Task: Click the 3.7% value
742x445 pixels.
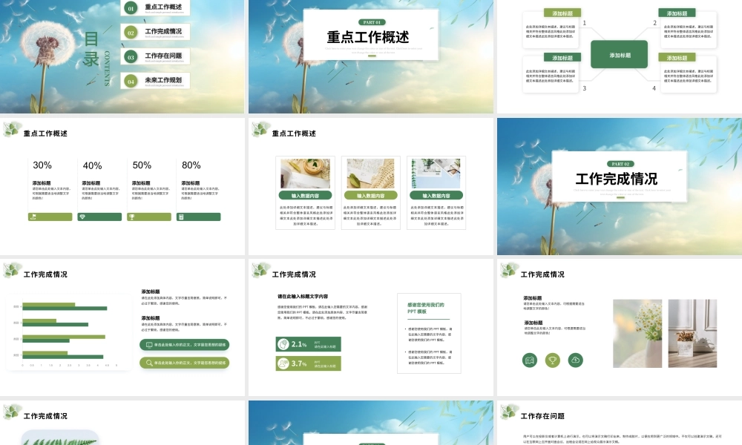Action: tap(298, 363)
